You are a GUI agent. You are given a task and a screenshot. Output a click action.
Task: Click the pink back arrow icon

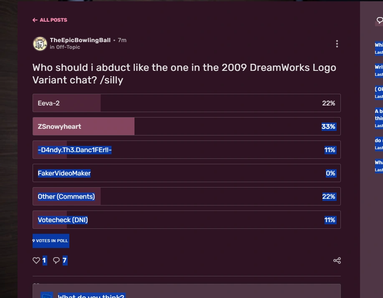coord(35,20)
